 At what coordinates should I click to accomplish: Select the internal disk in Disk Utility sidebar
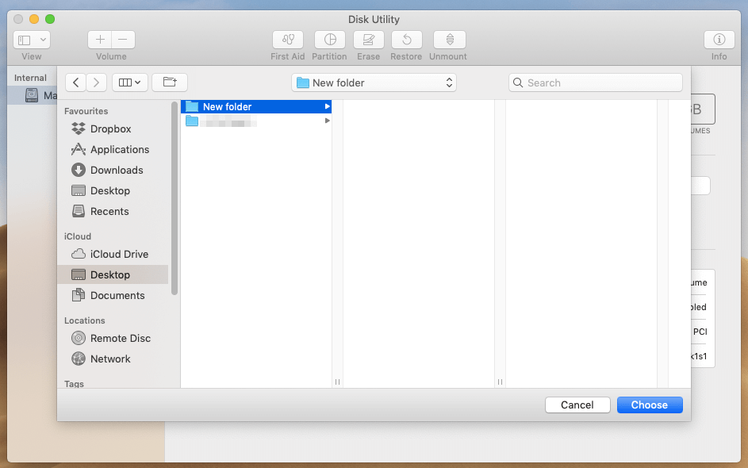pos(33,95)
